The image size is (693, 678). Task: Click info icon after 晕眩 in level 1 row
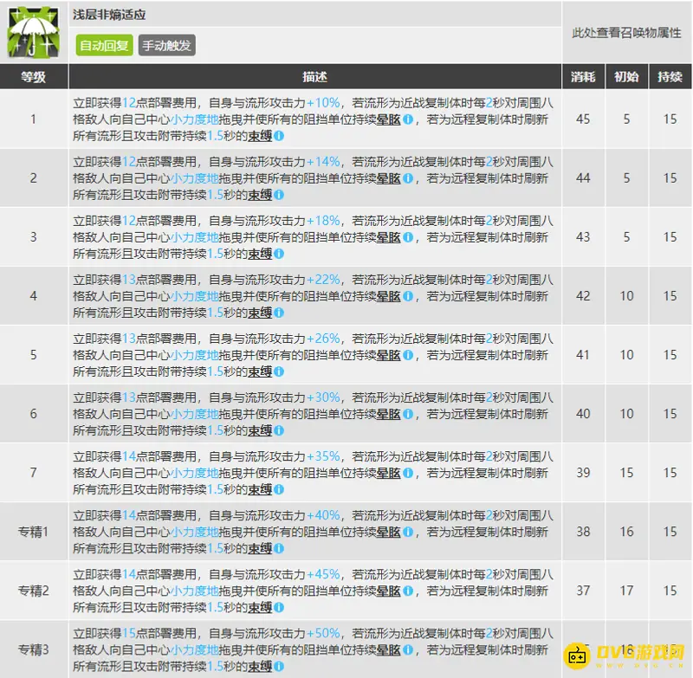pos(408,119)
